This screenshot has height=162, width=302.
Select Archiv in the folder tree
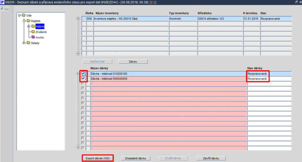coord(40,37)
